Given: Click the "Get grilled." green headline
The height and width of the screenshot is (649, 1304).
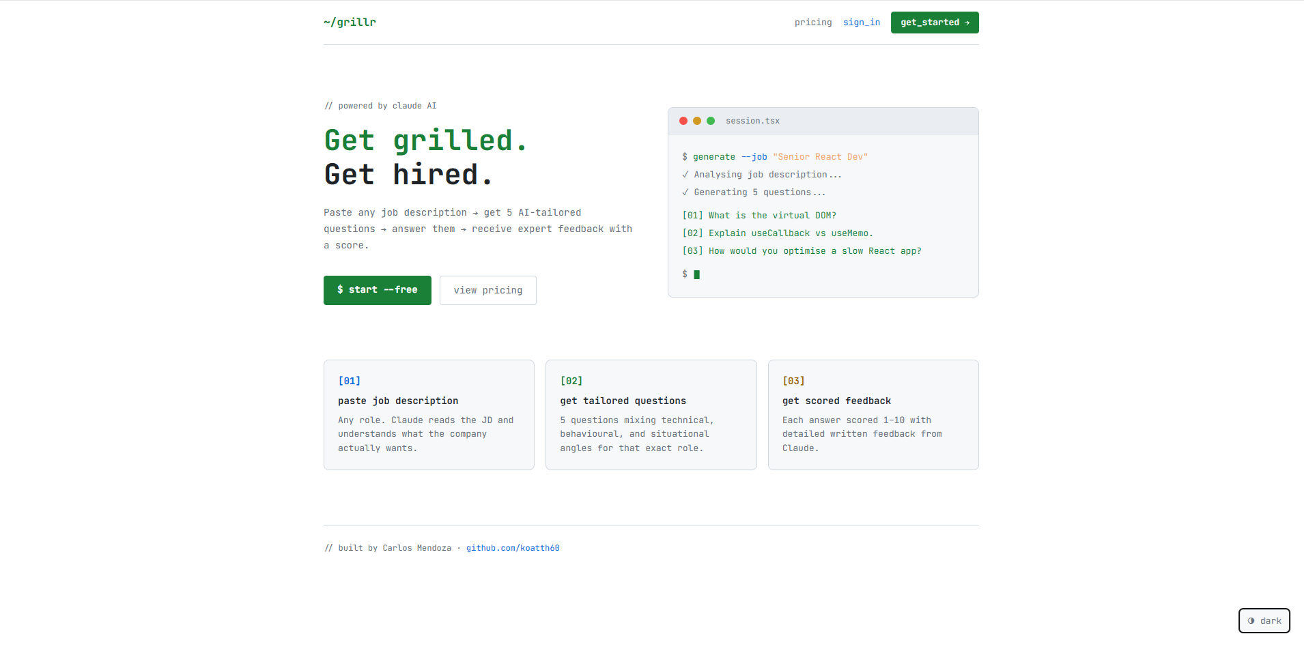Looking at the screenshot, I should click(x=425, y=141).
